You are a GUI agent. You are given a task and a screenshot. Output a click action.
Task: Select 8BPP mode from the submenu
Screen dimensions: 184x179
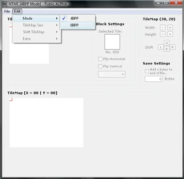[77, 25]
